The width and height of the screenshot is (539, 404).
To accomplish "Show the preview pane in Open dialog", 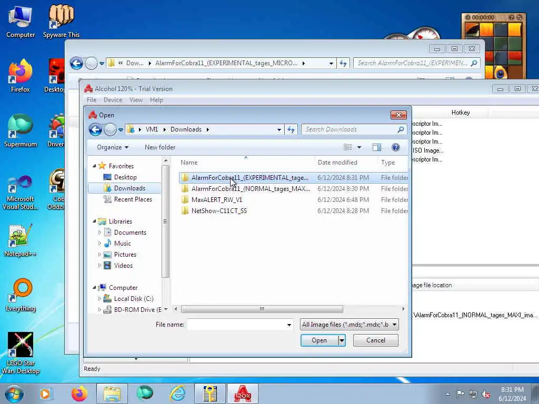I will click(377, 147).
